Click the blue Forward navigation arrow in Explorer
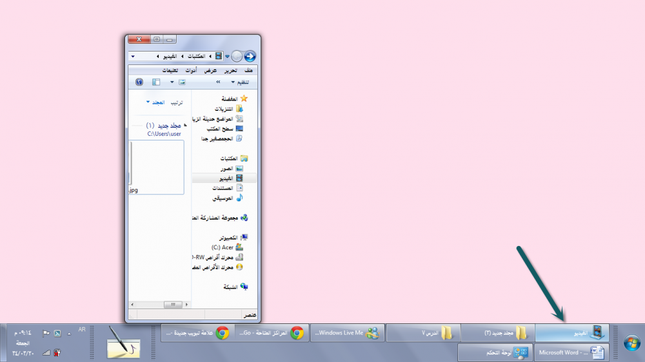The height and width of the screenshot is (362, 645). pos(250,56)
